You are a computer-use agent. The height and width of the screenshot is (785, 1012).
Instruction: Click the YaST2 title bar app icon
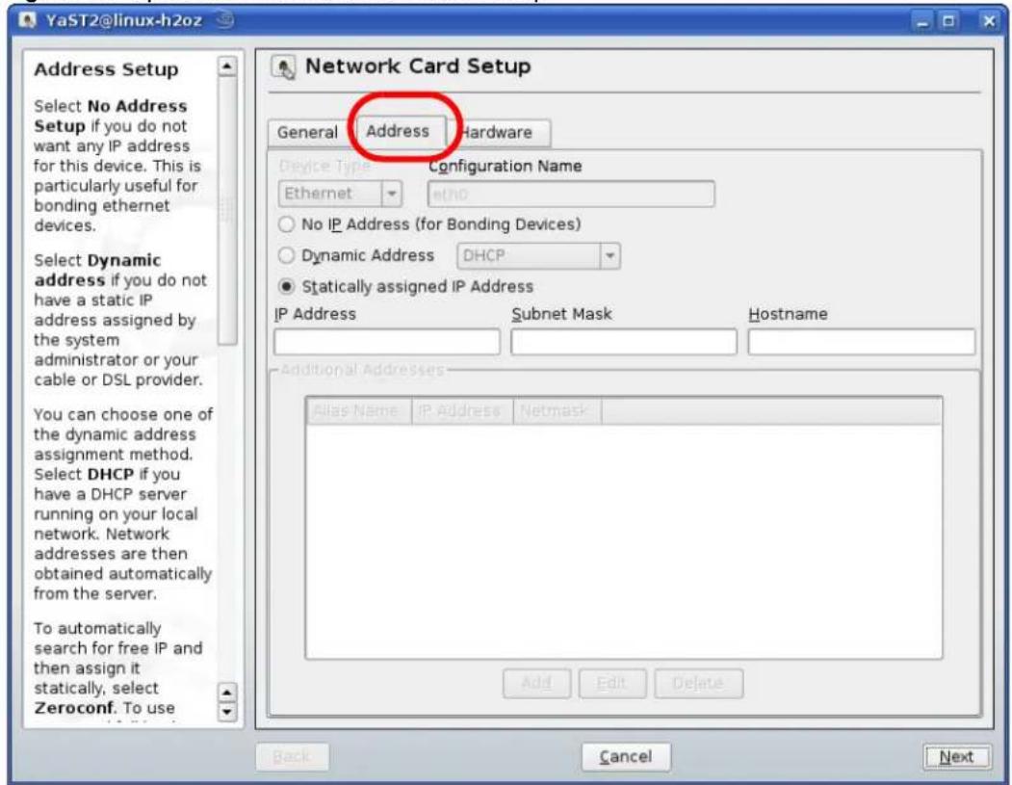(x=28, y=20)
